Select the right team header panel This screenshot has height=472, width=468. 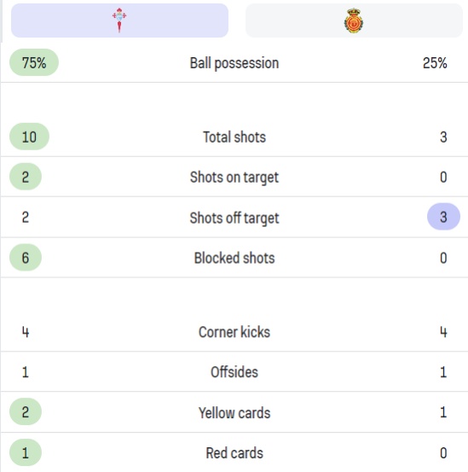tap(354, 20)
